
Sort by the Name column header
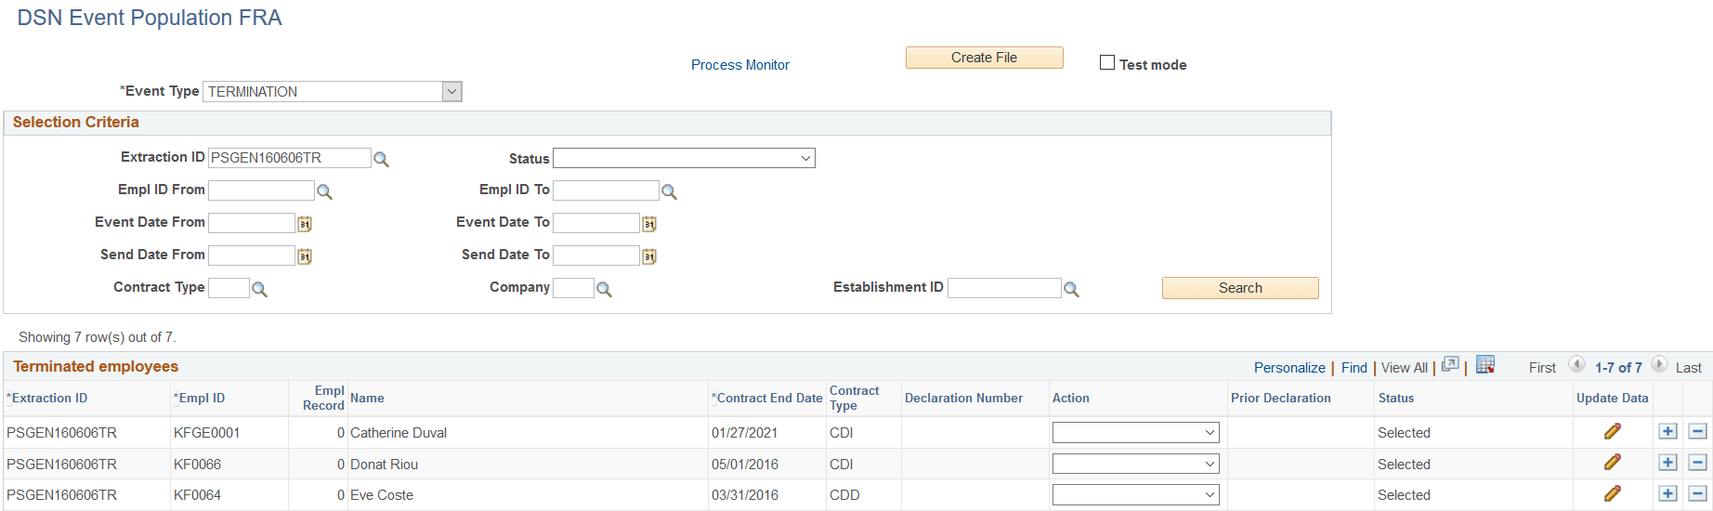(367, 398)
